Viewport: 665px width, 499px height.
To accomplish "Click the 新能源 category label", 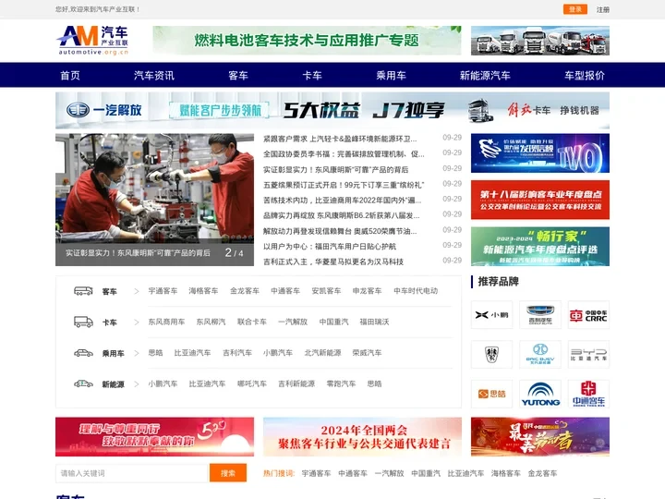I will click(114, 384).
